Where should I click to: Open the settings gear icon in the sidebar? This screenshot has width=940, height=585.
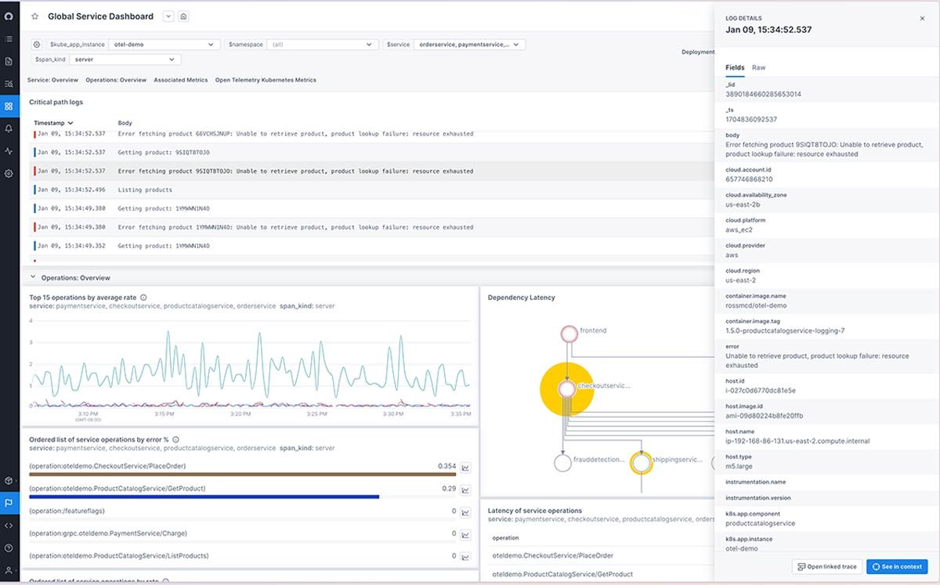[9, 173]
